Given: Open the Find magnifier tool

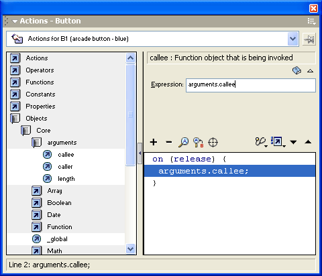Looking at the screenshot, I should tap(184, 142).
